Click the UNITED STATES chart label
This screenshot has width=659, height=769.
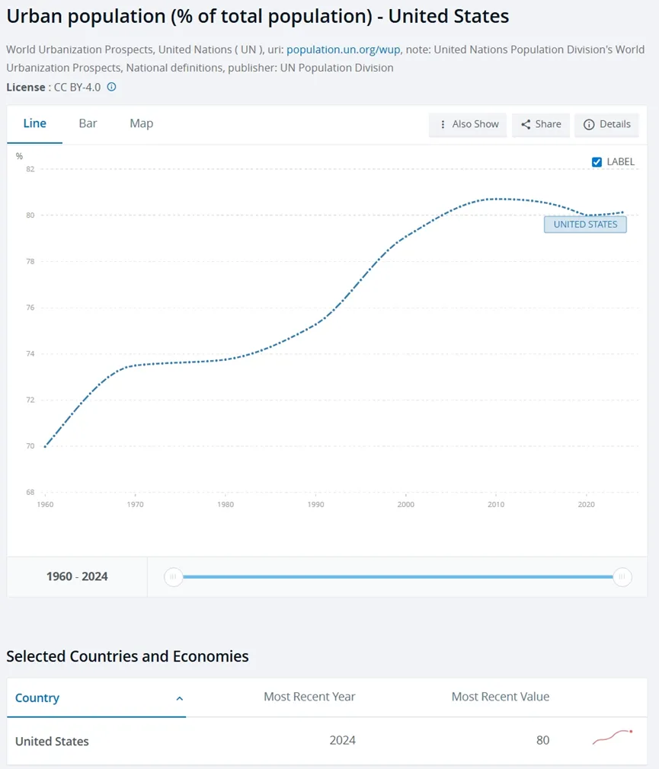pyautogui.click(x=585, y=225)
